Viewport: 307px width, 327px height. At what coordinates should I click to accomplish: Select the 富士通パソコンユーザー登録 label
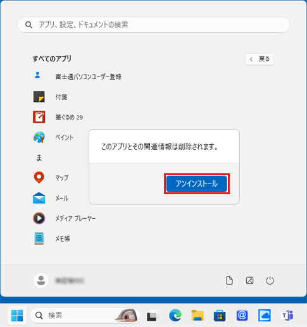coord(89,77)
